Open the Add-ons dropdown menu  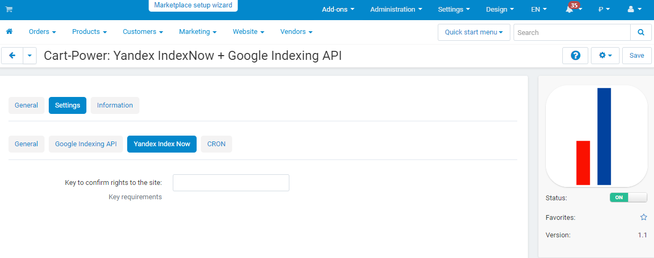coord(338,10)
